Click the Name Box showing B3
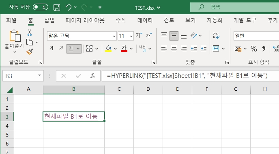 click(23, 76)
